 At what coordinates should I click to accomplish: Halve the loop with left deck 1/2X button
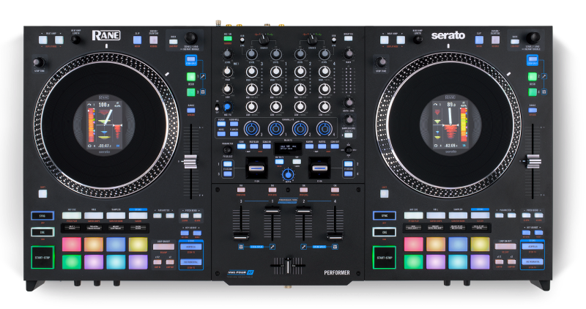coord(157,262)
